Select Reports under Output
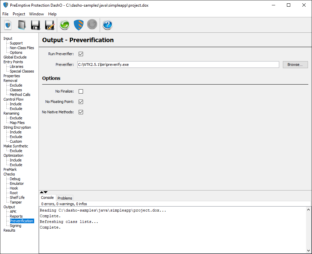 tap(16, 216)
